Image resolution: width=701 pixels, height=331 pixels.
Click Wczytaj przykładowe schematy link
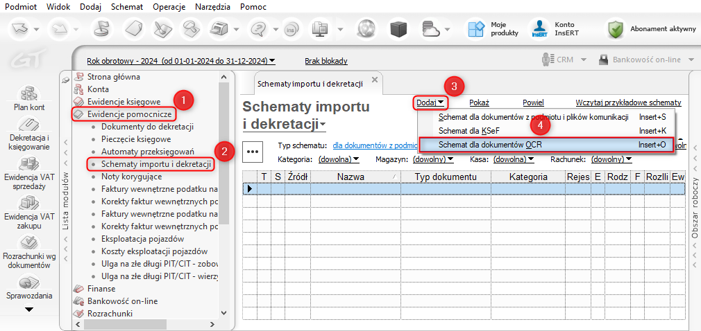point(629,102)
